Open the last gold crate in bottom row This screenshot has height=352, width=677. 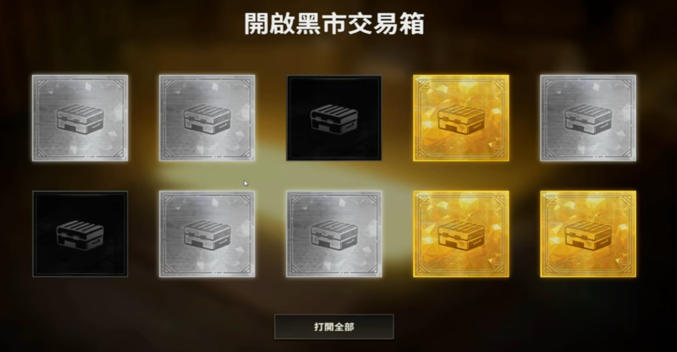click(x=588, y=233)
